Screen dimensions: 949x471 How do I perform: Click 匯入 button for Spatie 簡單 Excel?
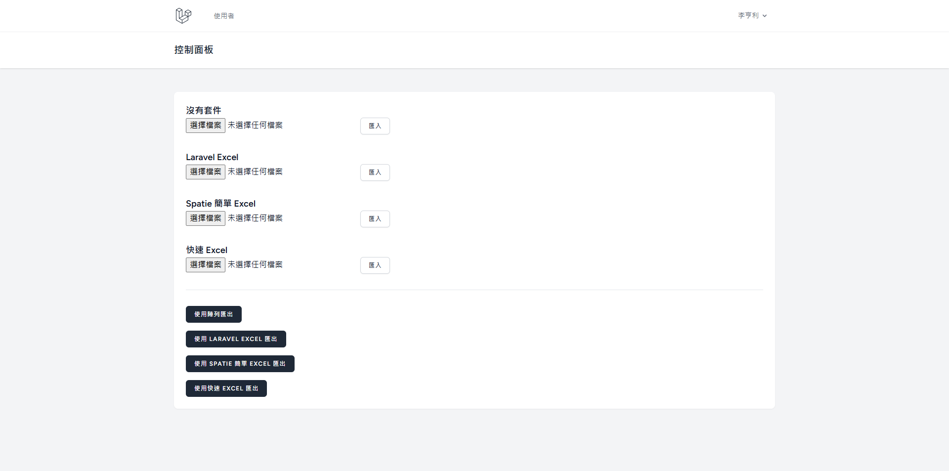375,219
